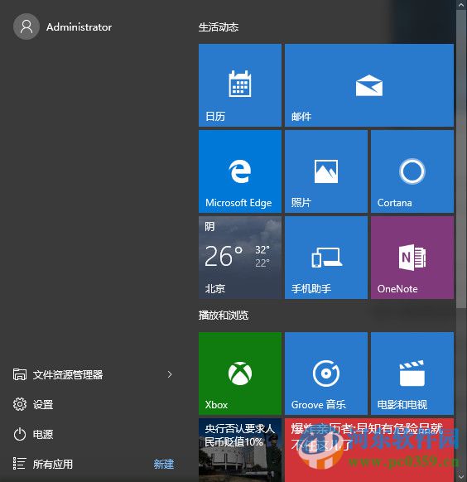The height and width of the screenshot is (482, 467).
Task: Open the Cortana tile
Action: (412, 171)
